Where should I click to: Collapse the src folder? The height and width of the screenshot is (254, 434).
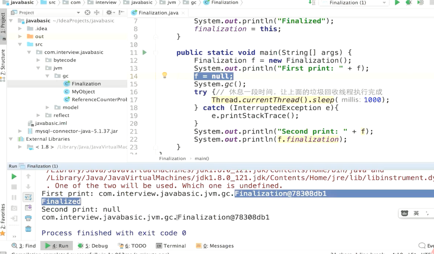tap(20, 44)
